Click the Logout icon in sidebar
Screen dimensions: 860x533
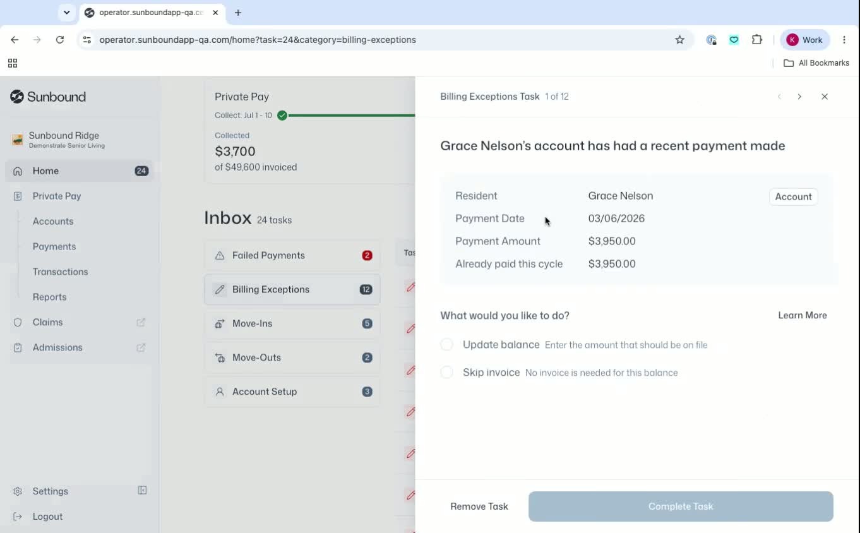(18, 517)
